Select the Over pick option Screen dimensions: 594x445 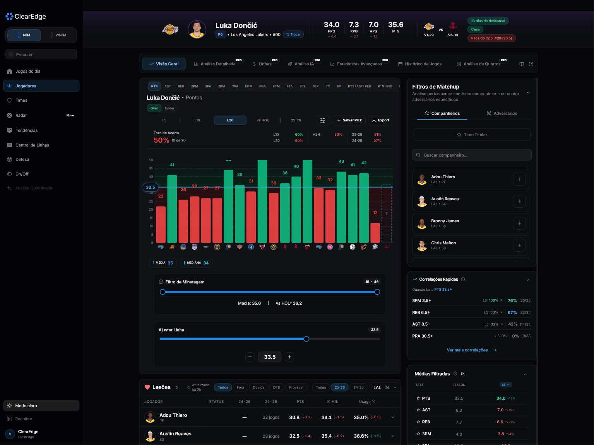click(154, 108)
